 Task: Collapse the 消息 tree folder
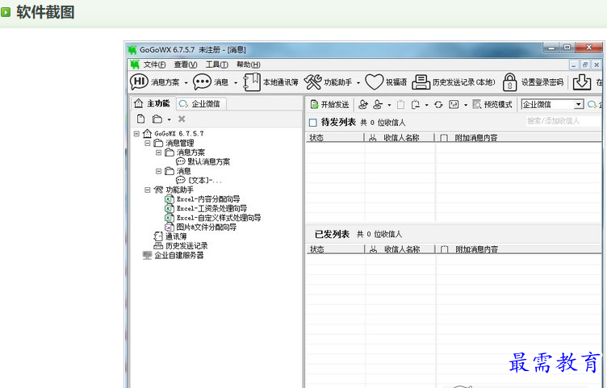point(158,171)
